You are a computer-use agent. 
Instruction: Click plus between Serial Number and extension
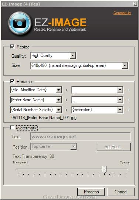tap(66, 110)
